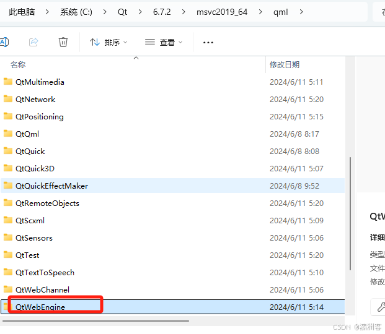Click 系统 (C:) breadcrumb segment
Image resolution: width=385 pixels, height=334 pixels.
coord(76,12)
